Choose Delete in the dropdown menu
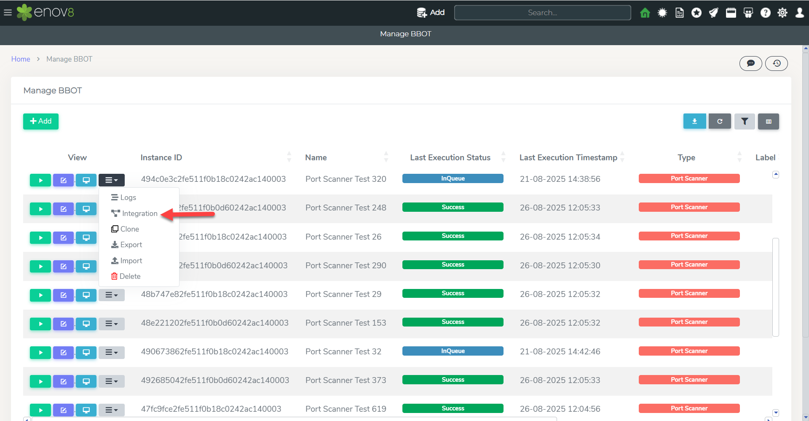The height and width of the screenshot is (421, 809). [129, 276]
